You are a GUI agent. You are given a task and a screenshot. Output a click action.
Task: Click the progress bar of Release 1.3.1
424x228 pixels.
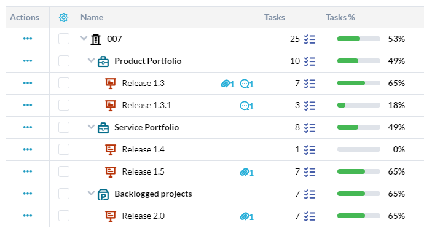coord(359,105)
